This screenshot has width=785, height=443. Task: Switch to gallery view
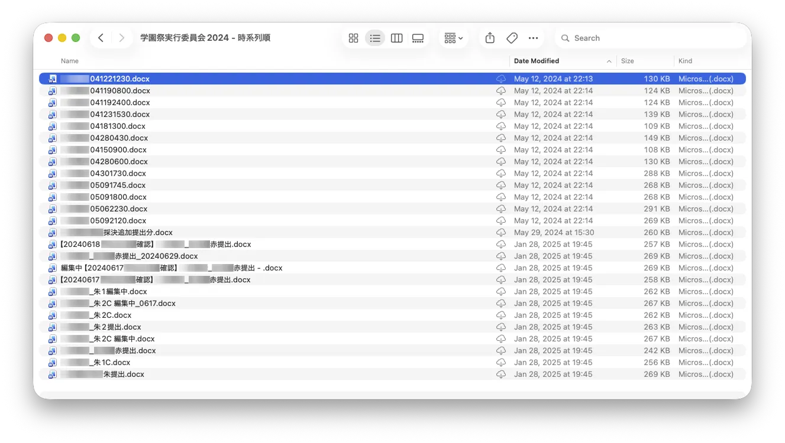418,38
